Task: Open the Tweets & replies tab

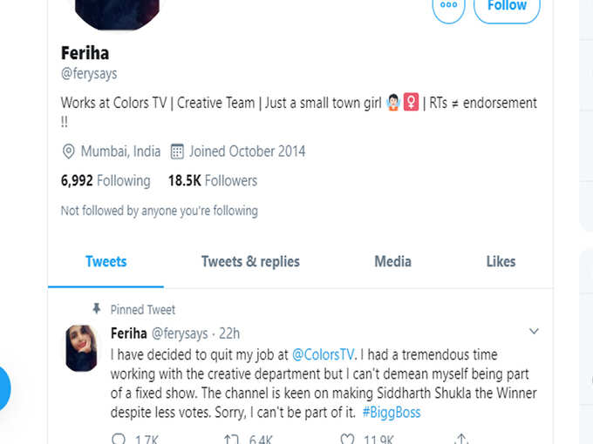Action: coord(250,262)
